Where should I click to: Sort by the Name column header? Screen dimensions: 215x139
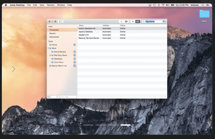(81, 25)
